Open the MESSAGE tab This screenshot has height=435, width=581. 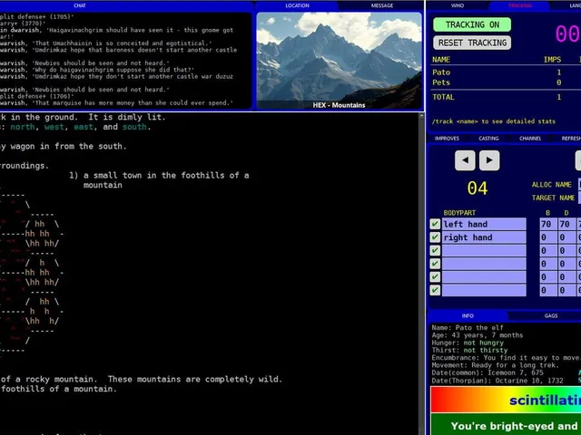[x=382, y=5]
